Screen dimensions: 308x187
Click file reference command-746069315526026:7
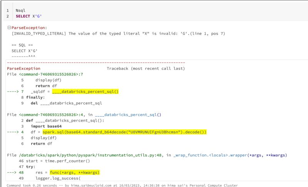(51, 74)
